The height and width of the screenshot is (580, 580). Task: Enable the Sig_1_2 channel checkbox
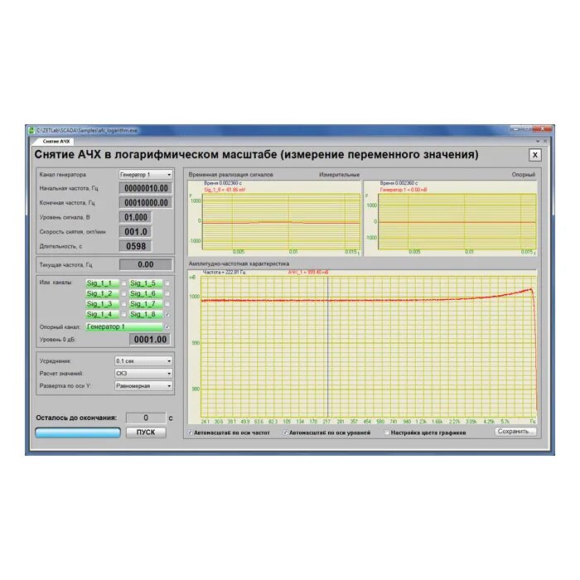tap(124, 293)
